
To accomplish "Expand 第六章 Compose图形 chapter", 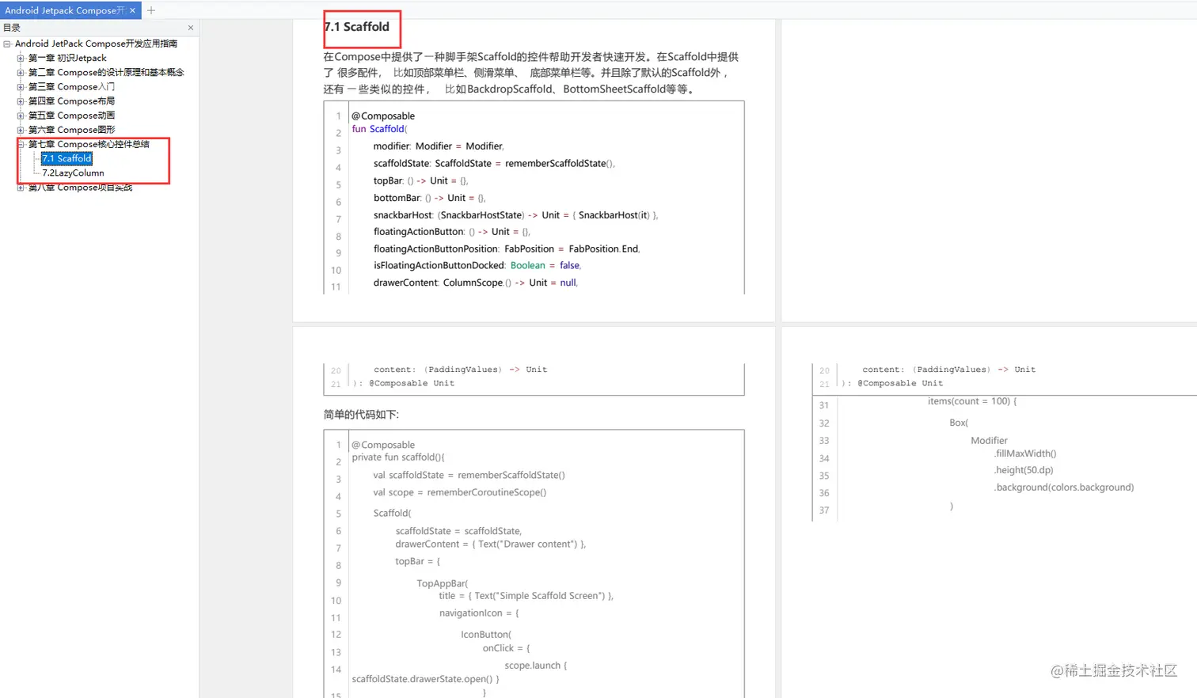I will [20, 129].
